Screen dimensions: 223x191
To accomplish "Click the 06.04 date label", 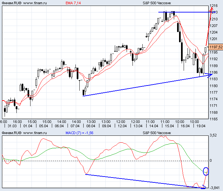I will pos(59,126).
